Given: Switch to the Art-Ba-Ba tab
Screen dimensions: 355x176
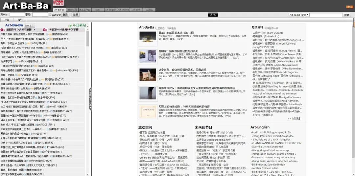Looking at the screenshot, I should pos(59,10).
